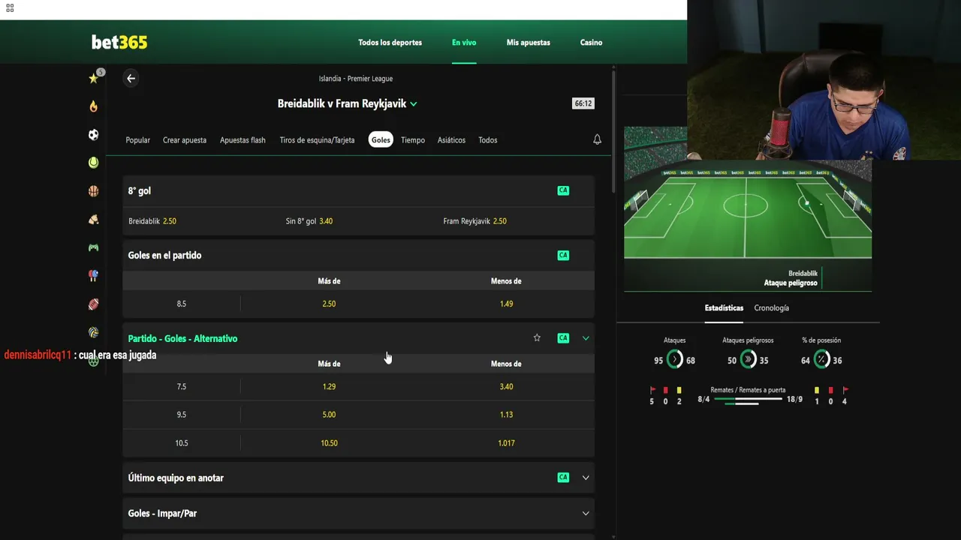Viewport: 961px width, 540px height.
Task: Select the green game controller esports icon
Action: 93,247
